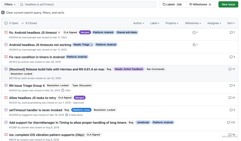241x141 pixels.
Task: Click closed-issue icon of AlarmManager issue
Action: click(x=6, y=122)
